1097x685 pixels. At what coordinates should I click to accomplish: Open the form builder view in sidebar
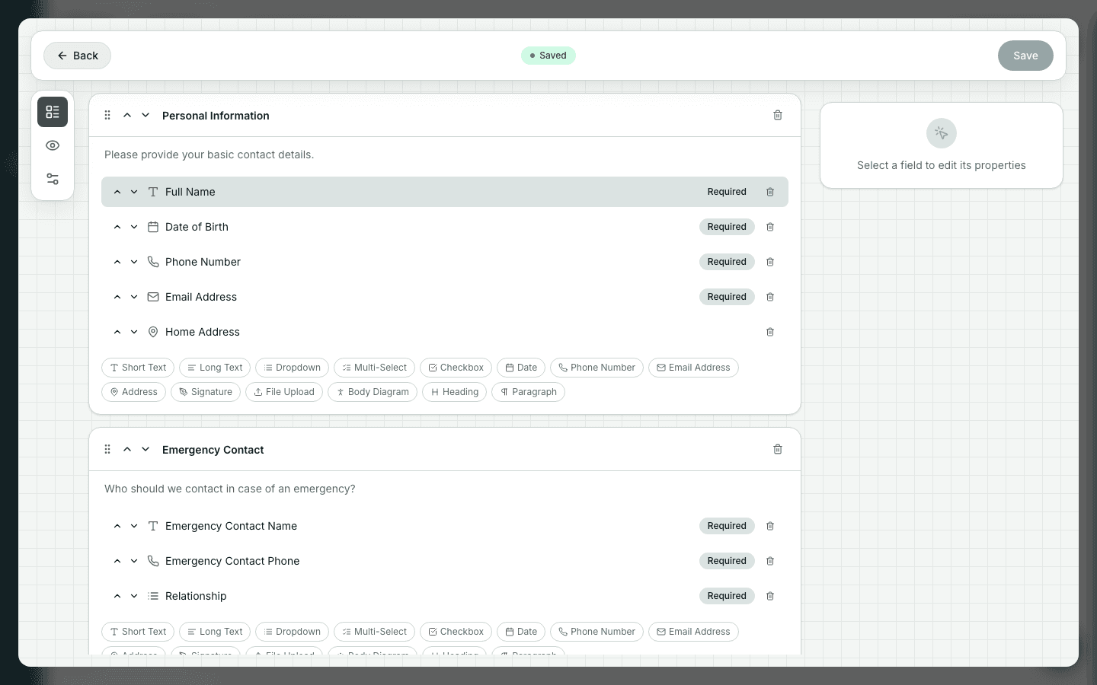(x=53, y=112)
